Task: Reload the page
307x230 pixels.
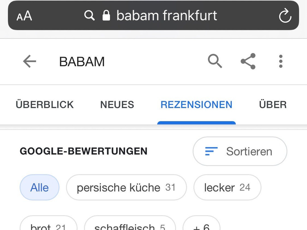Action: 285,16
